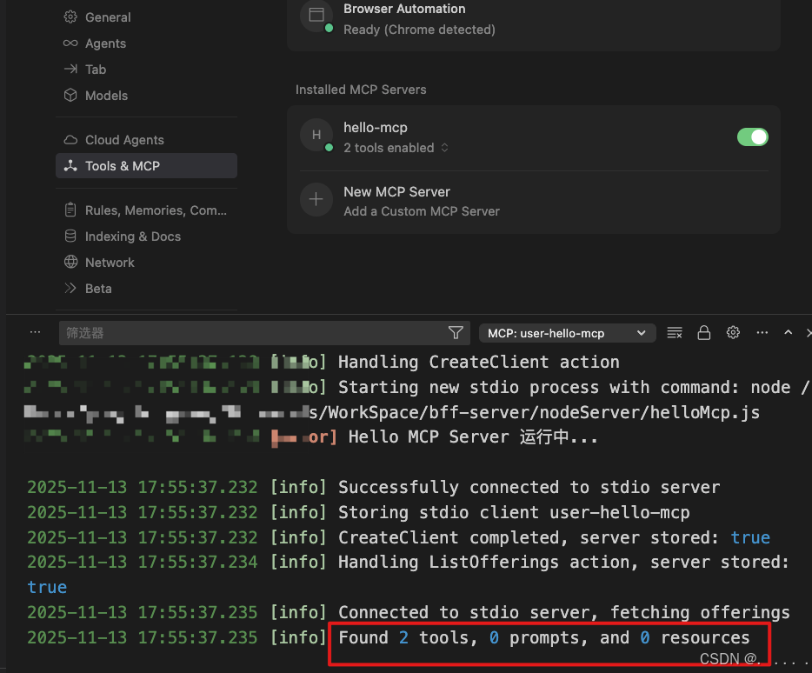
Task: Click the Network globe icon
Action: [70, 262]
